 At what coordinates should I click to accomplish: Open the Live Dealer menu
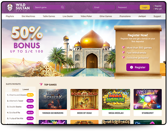[x=68, y=16]
